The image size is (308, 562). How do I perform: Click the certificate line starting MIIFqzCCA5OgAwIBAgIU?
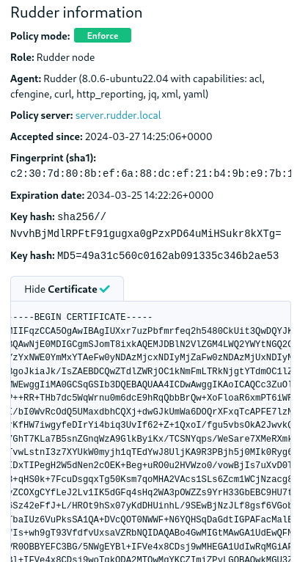click(x=151, y=330)
